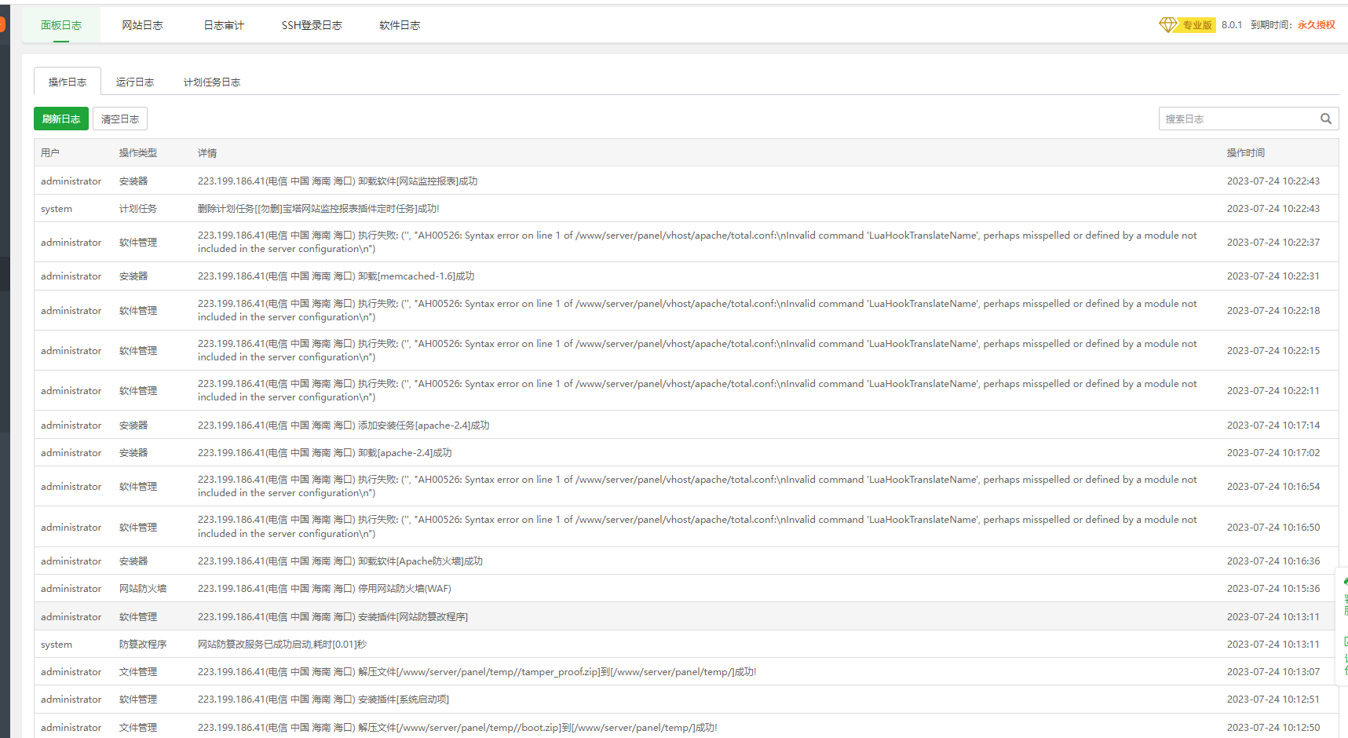Screen dimensions: 1348x738
Task: Select the row 卸载软件[Apache防火墙]成功
Action: [686, 561]
